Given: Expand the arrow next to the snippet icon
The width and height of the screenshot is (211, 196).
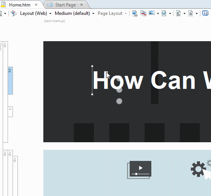Looking at the screenshot, I should 170,13.
